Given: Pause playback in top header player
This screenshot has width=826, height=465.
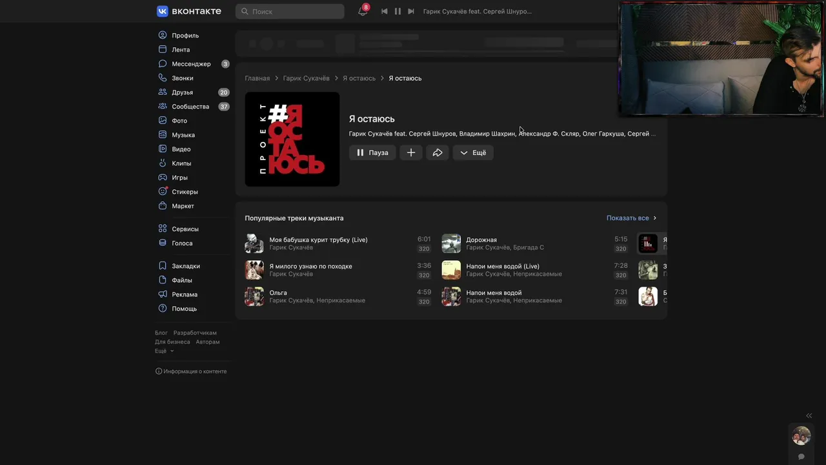Looking at the screenshot, I should 398,11.
